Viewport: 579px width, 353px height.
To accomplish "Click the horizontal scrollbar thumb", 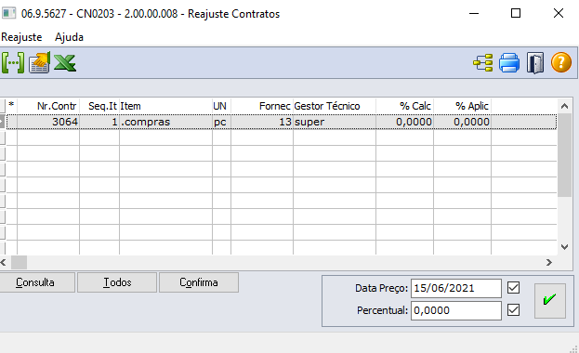I will (x=19, y=263).
